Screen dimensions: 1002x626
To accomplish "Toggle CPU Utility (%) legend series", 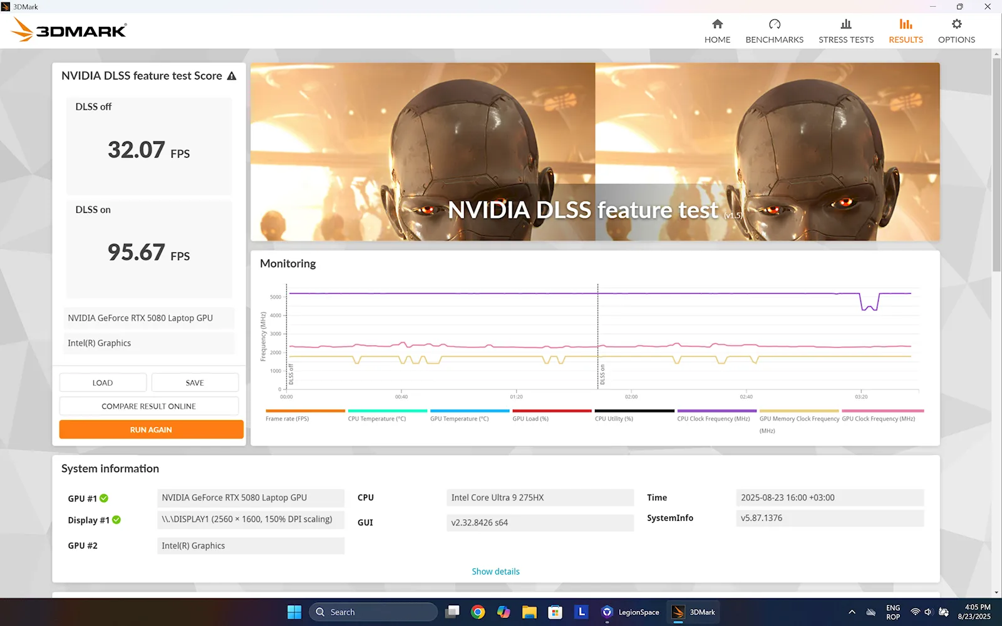I will pos(634,416).
